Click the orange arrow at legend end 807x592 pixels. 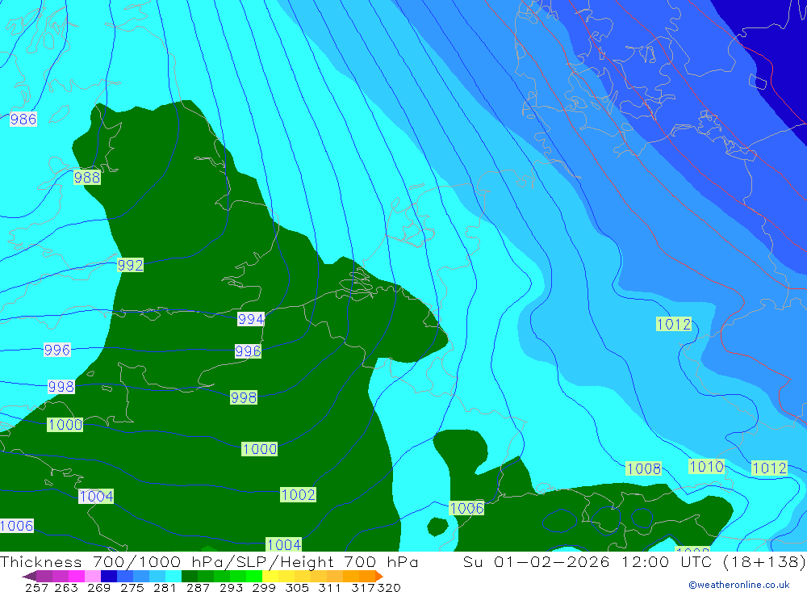[378, 576]
